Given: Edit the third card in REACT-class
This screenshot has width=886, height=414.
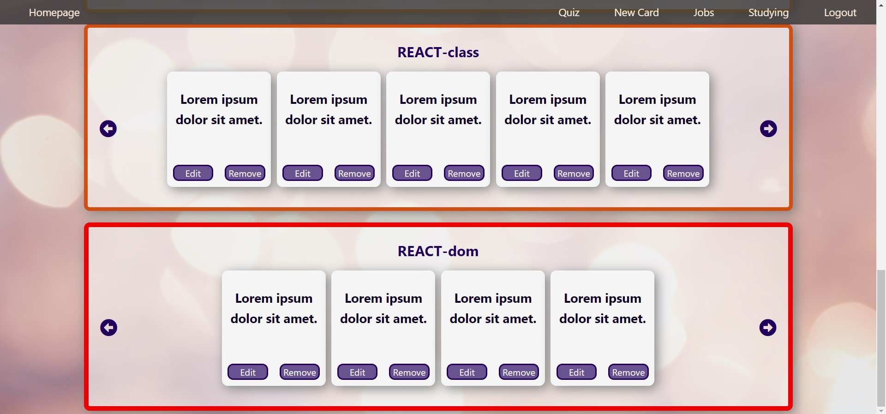Looking at the screenshot, I should point(412,173).
